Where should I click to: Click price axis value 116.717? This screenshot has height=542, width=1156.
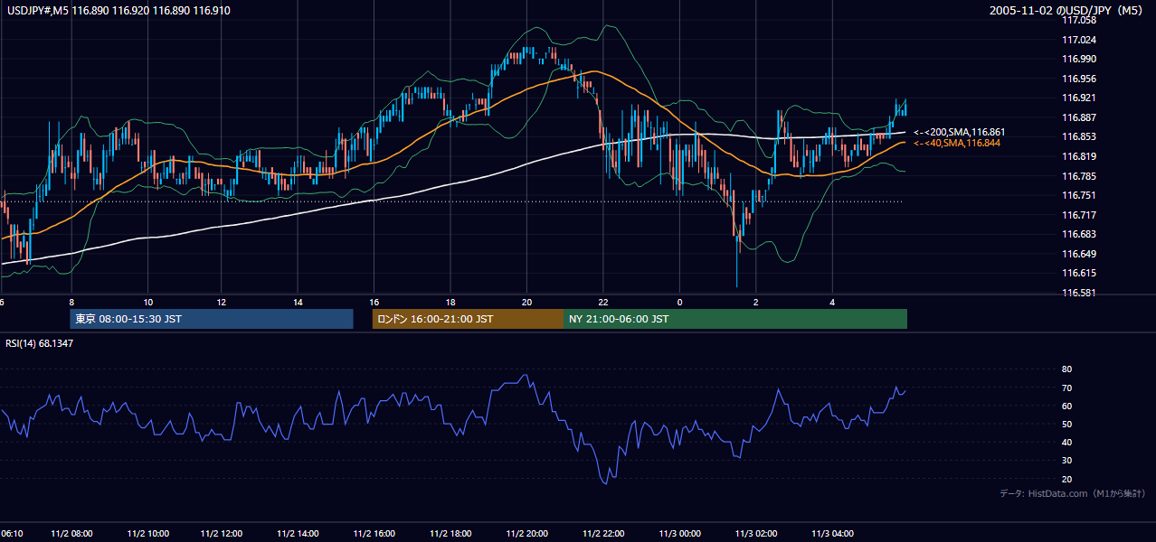click(x=1078, y=215)
